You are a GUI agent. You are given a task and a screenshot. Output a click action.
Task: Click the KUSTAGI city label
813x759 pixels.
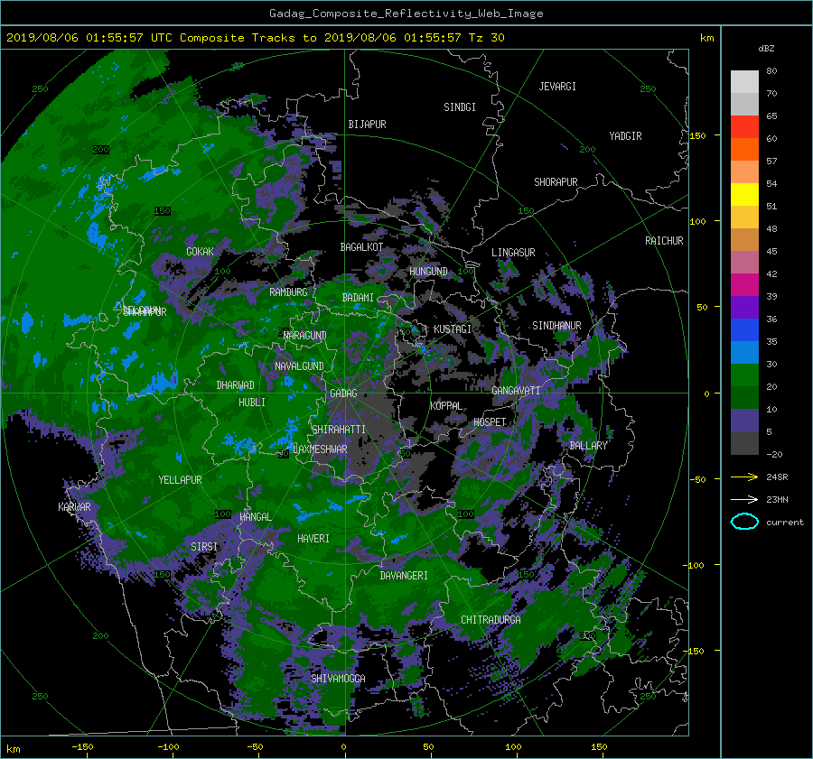[453, 329]
